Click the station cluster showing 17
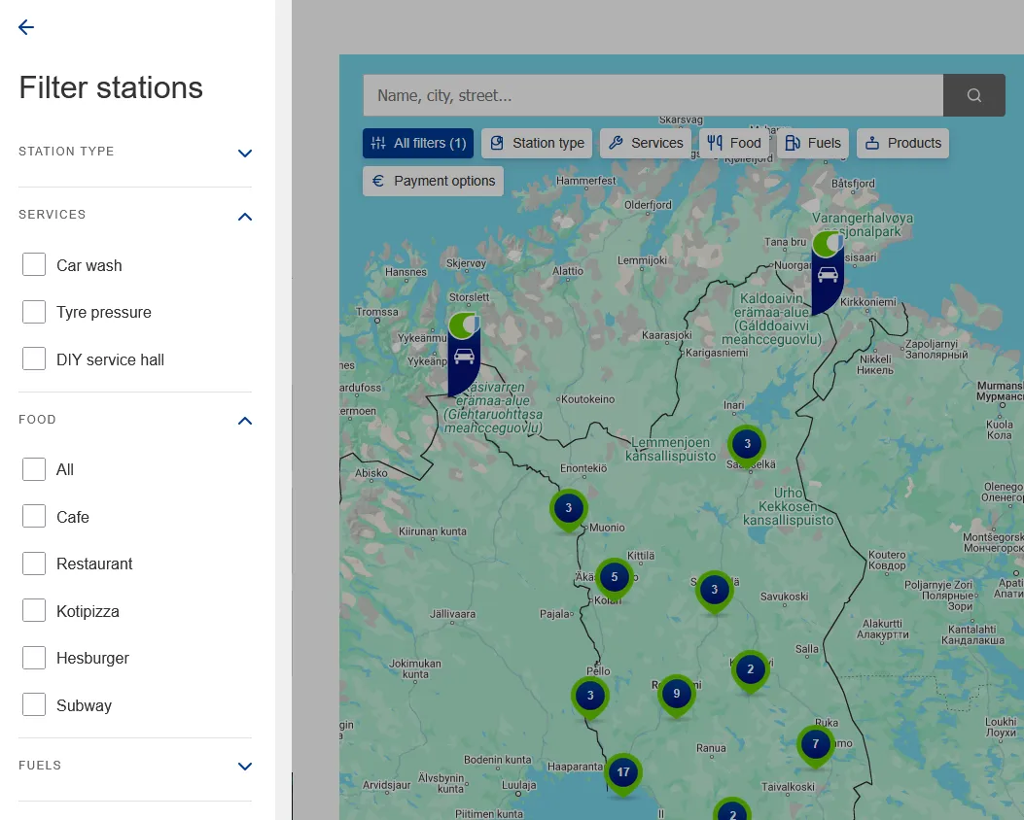Image resolution: width=1024 pixels, height=820 pixels. 622,770
